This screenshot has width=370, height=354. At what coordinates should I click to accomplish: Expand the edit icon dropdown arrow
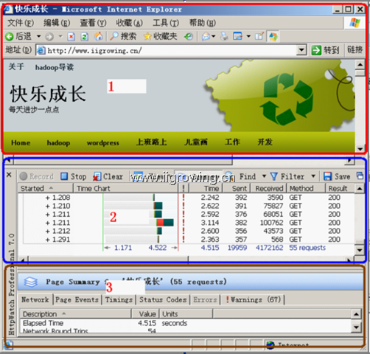248,37
